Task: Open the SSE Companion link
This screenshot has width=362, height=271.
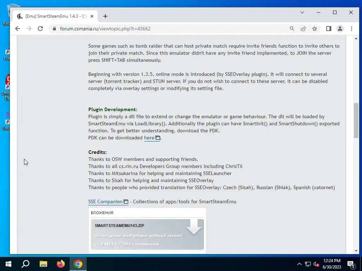Action: pyautogui.click(x=108, y=201)
